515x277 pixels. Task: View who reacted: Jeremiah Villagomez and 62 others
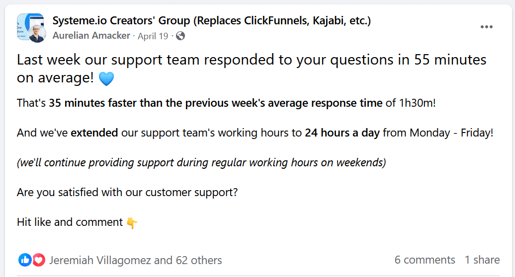pyautogui.click(x=135, y=260)
